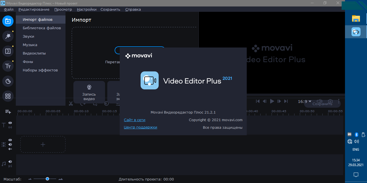Screen dimensions: 367x183
Task: Mute the audio track with music note
Action: [10, 162]
